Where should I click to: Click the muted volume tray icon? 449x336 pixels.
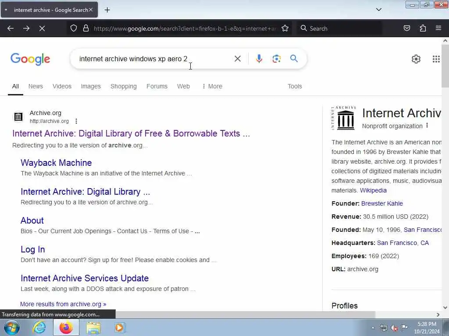(x=394, y=328)
